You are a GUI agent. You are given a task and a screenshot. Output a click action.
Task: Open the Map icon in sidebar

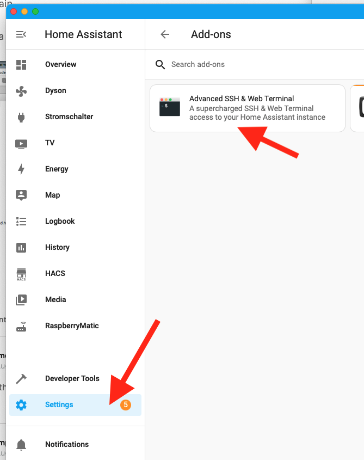click(21, 195)
